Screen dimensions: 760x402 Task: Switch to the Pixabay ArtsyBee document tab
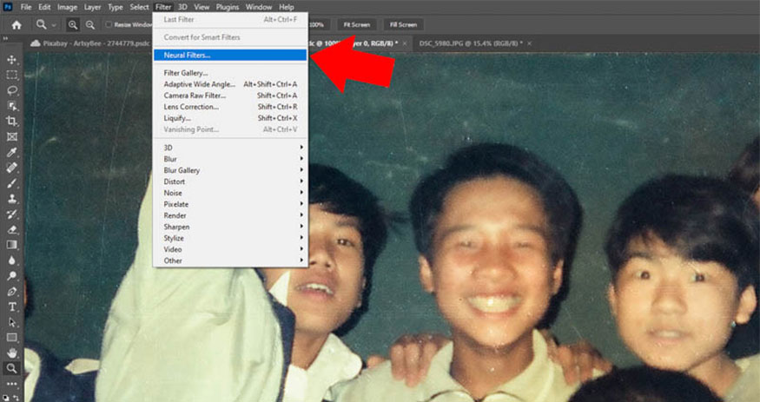[90, 43]
